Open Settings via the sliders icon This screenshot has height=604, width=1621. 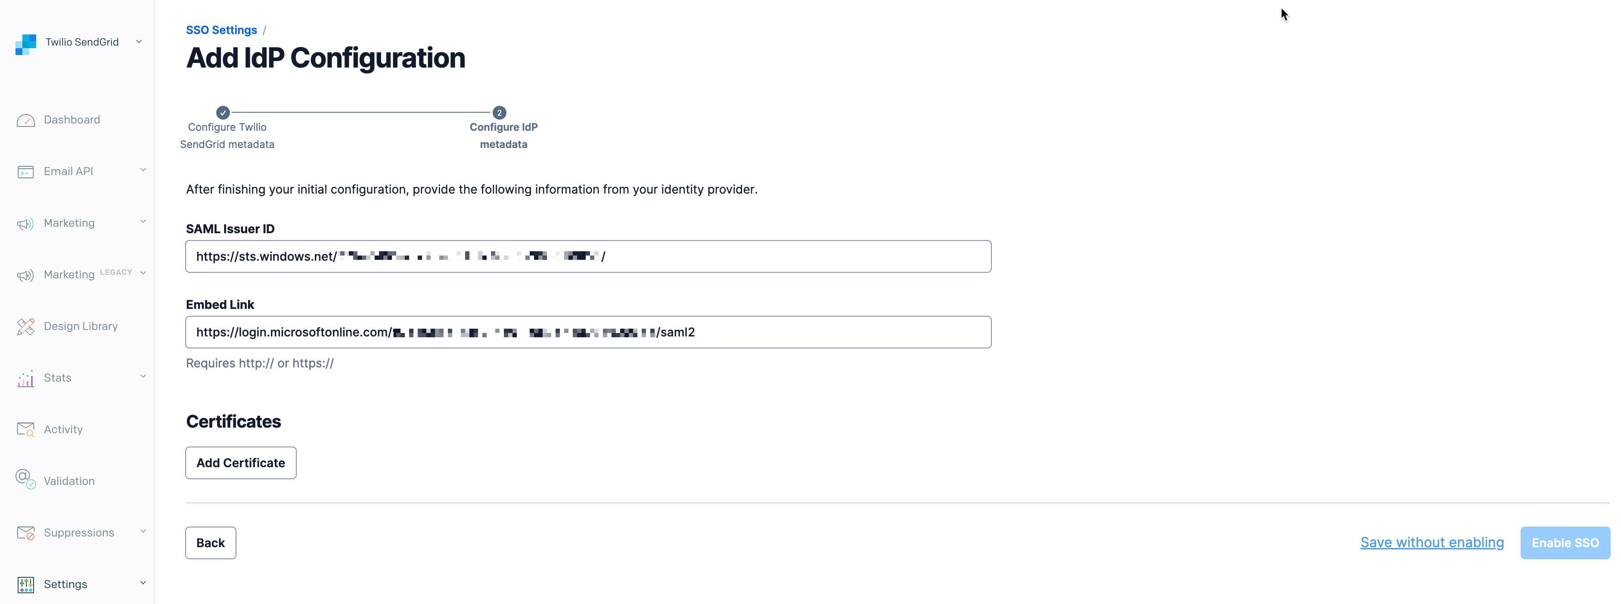point(25,584)
